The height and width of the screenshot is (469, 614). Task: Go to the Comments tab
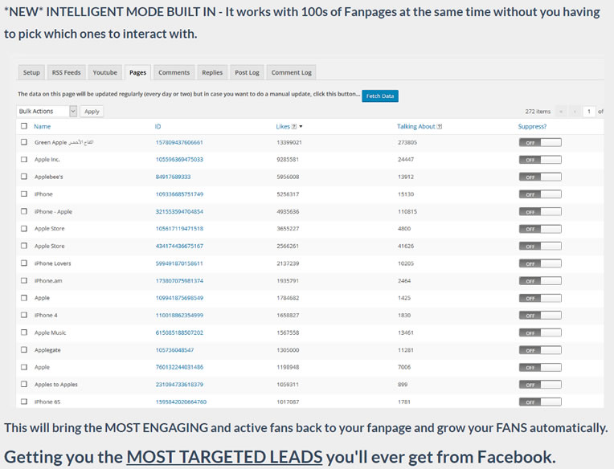(x=174, y=73)
